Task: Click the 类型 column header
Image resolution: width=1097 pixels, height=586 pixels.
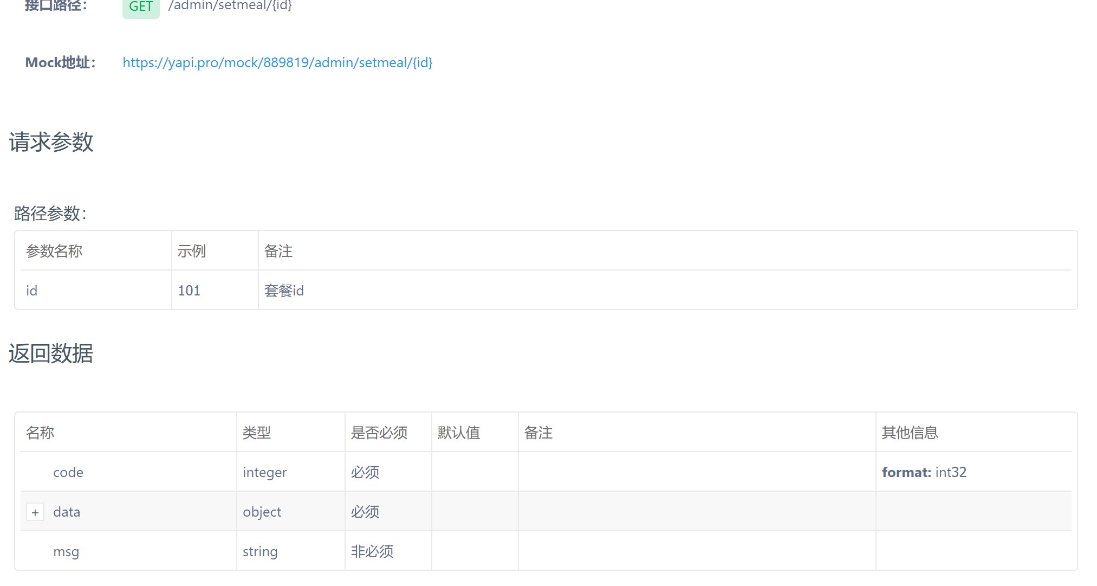Action: (257, 433)
